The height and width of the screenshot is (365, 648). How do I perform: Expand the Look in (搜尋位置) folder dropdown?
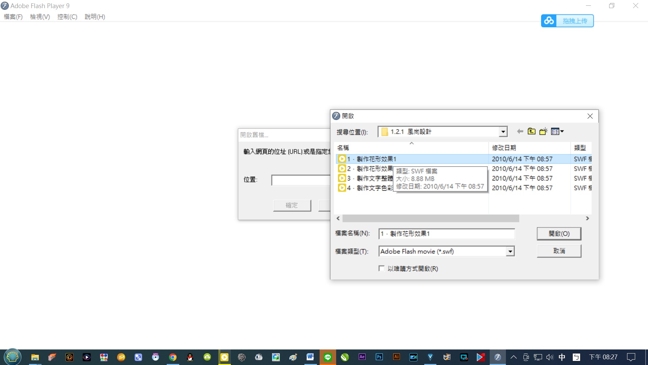click(x=503, y=132)
